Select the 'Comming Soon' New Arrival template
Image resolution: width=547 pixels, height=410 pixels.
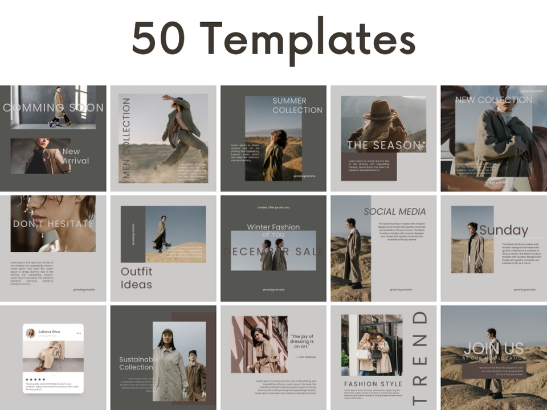pyautogui.click(x=53, y=138)
